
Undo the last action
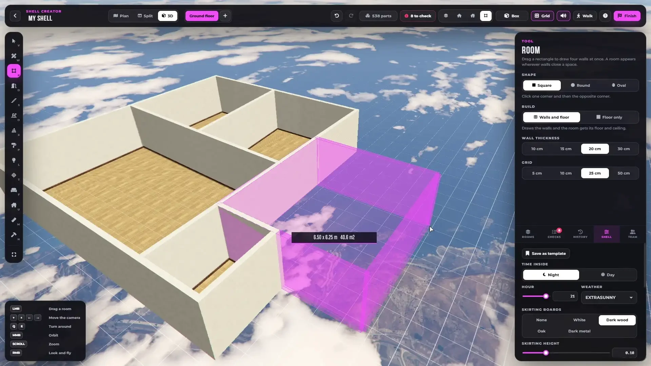tap(336, 16)
